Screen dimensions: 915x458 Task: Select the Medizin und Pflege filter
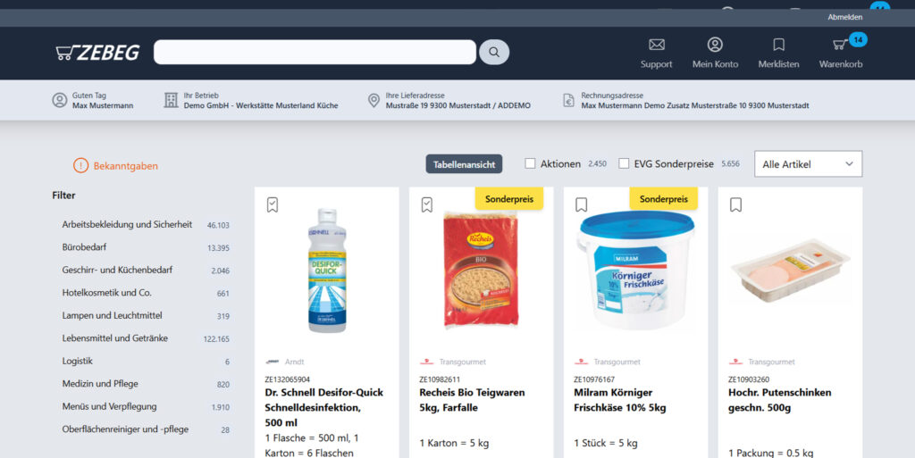coord(146,384)
